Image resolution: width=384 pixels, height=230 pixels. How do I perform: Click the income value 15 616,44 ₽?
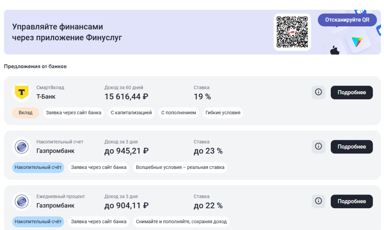(x=126, y=97)
